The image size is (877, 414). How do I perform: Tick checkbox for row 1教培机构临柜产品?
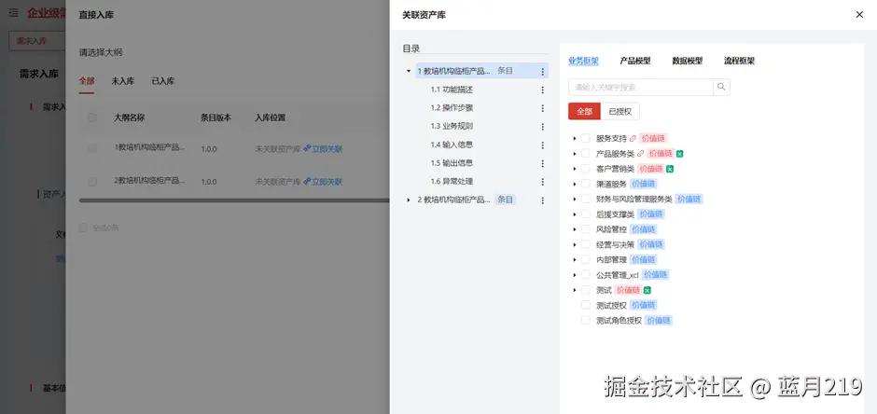[92, 148]
